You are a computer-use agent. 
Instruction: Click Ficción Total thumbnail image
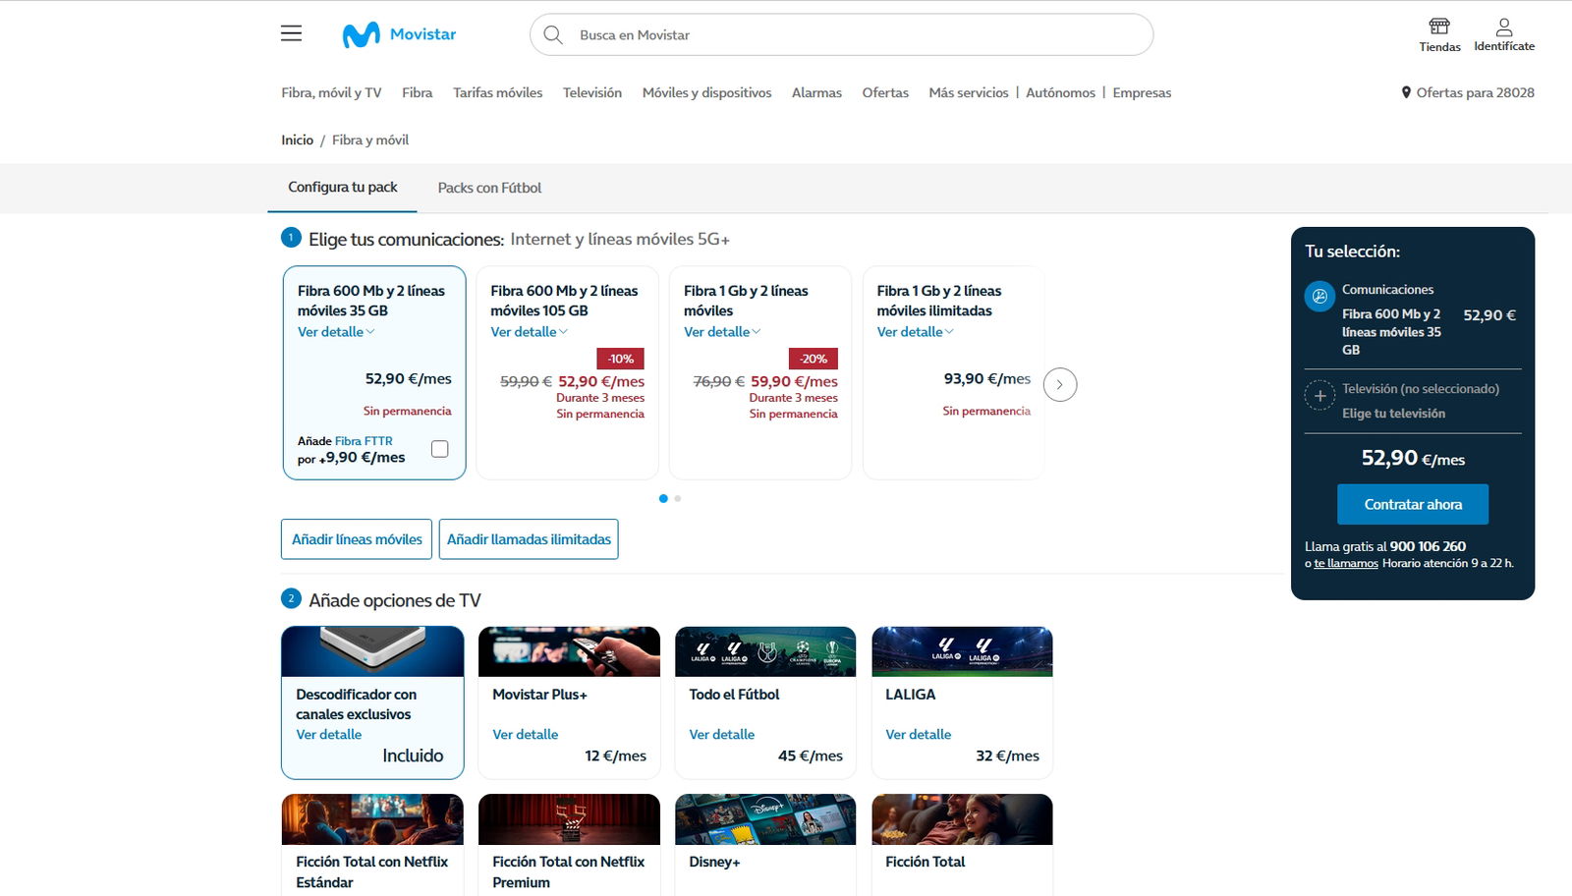[962, 819]
